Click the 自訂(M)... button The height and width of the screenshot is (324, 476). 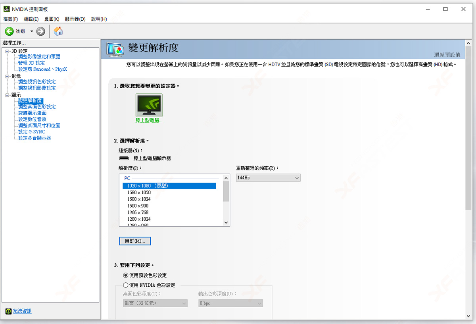(135, 241)
